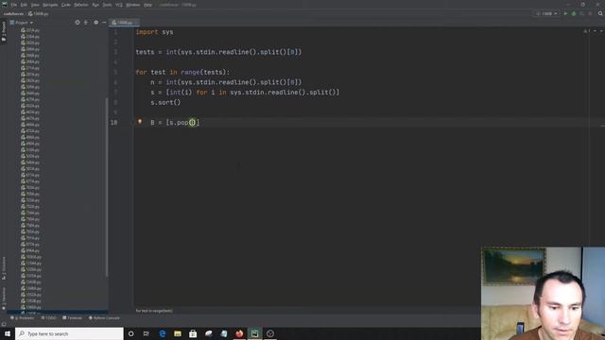605x340 pixels.
Task: Click on 's.sort()' line in editor
Action: click(x=165, y=103)
